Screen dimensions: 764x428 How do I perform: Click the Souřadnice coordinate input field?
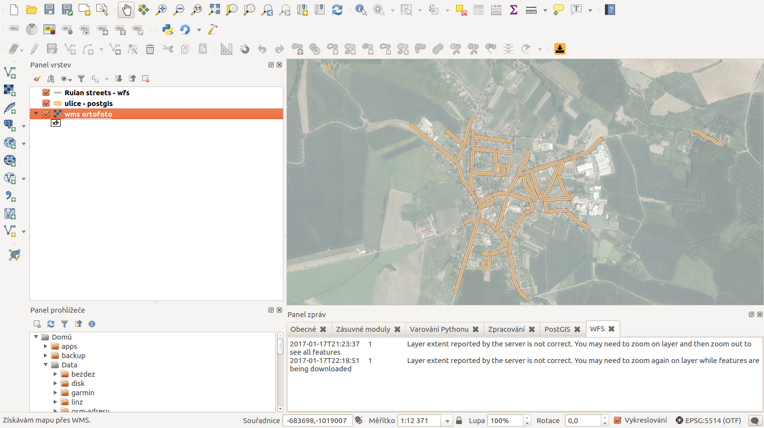[317, 421]
